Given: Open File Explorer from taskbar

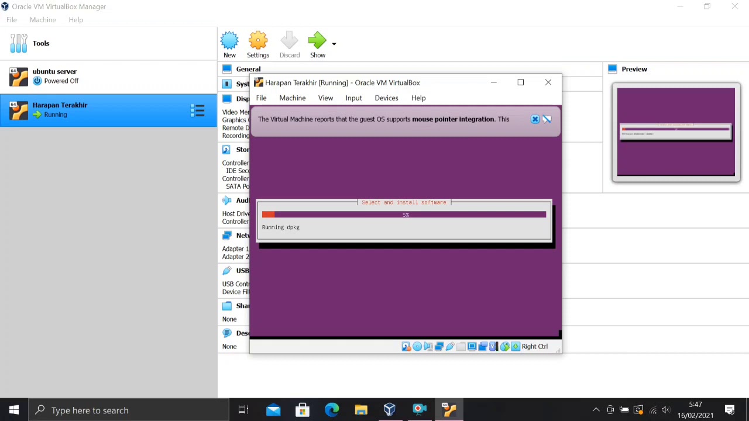Looking at the screenshot, I should click(x=361, y=410).
